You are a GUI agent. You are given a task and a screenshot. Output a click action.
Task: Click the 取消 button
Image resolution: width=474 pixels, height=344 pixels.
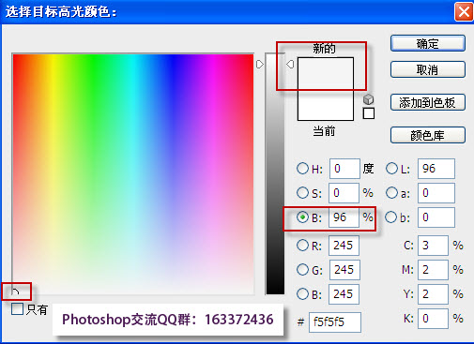pos(428,69)
